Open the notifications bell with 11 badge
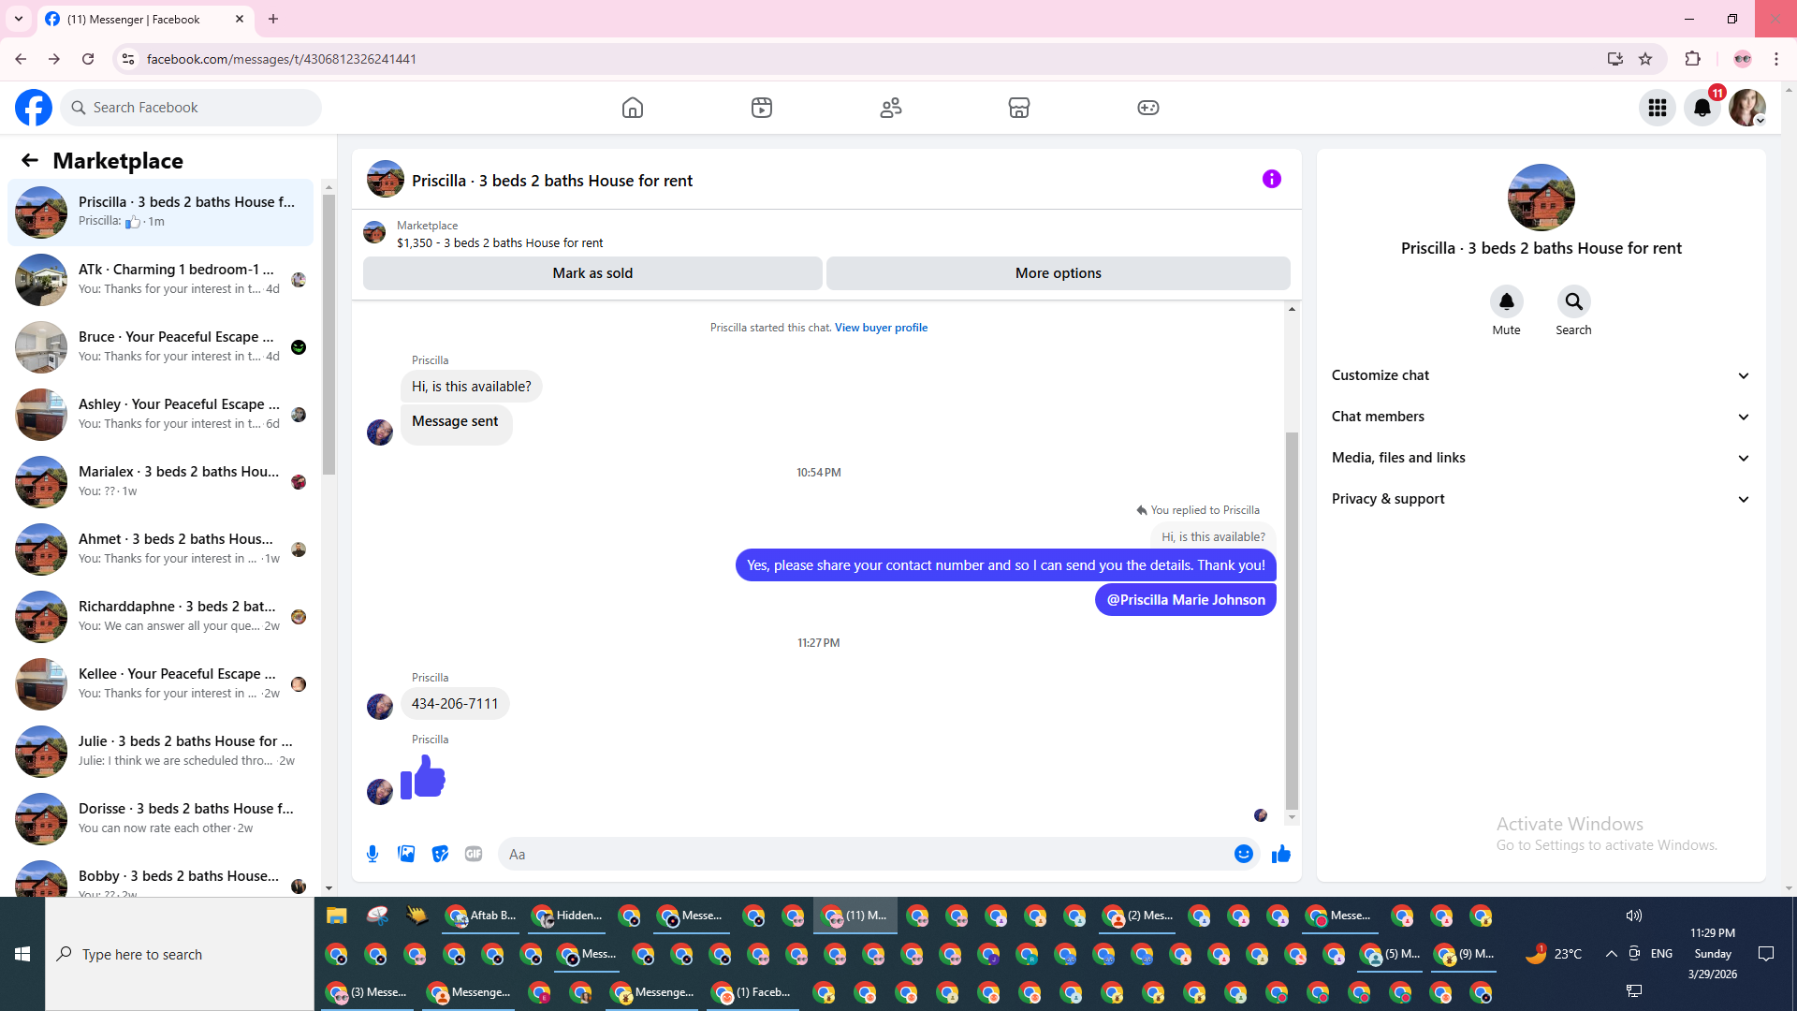Image resolution: width=1797 pixels, height=1011 pixels. click(1702, 108)
